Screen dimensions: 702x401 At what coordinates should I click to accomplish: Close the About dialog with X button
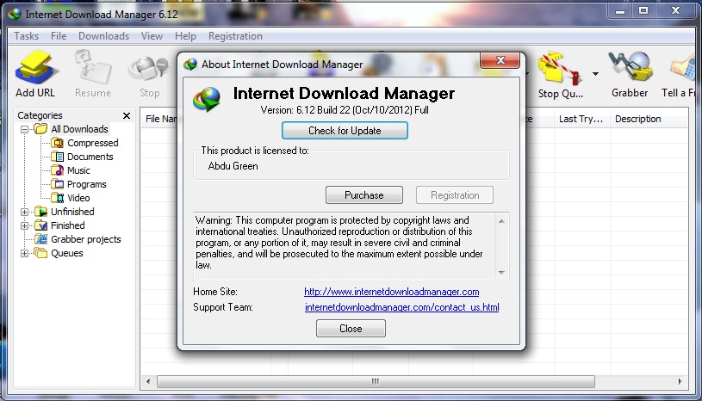(500, 60)
